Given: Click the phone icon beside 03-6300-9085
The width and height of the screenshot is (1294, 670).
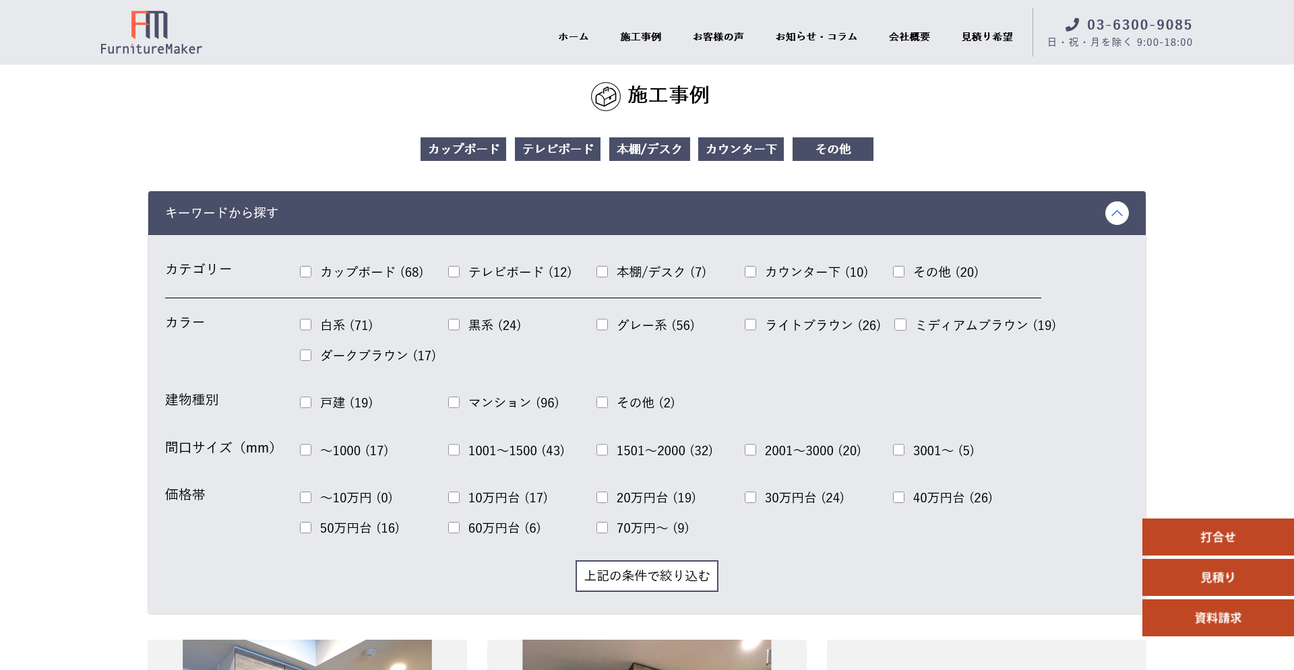Looking at the screenshot, I should click(1072, 25).
